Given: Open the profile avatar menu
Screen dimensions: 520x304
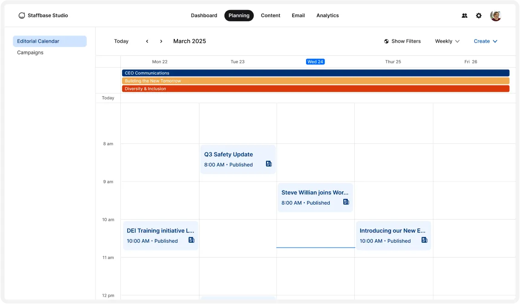Looking at the screenshot, I should click(495, 15).
